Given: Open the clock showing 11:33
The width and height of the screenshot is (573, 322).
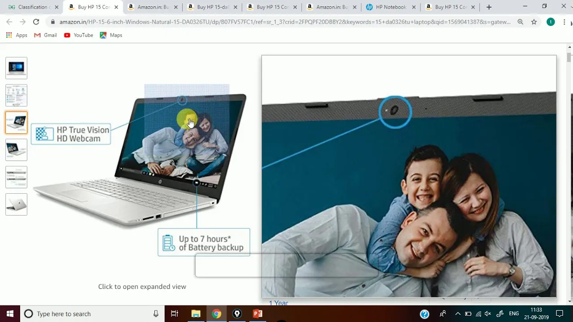Looking at the screenshot, I should point(536,314).
